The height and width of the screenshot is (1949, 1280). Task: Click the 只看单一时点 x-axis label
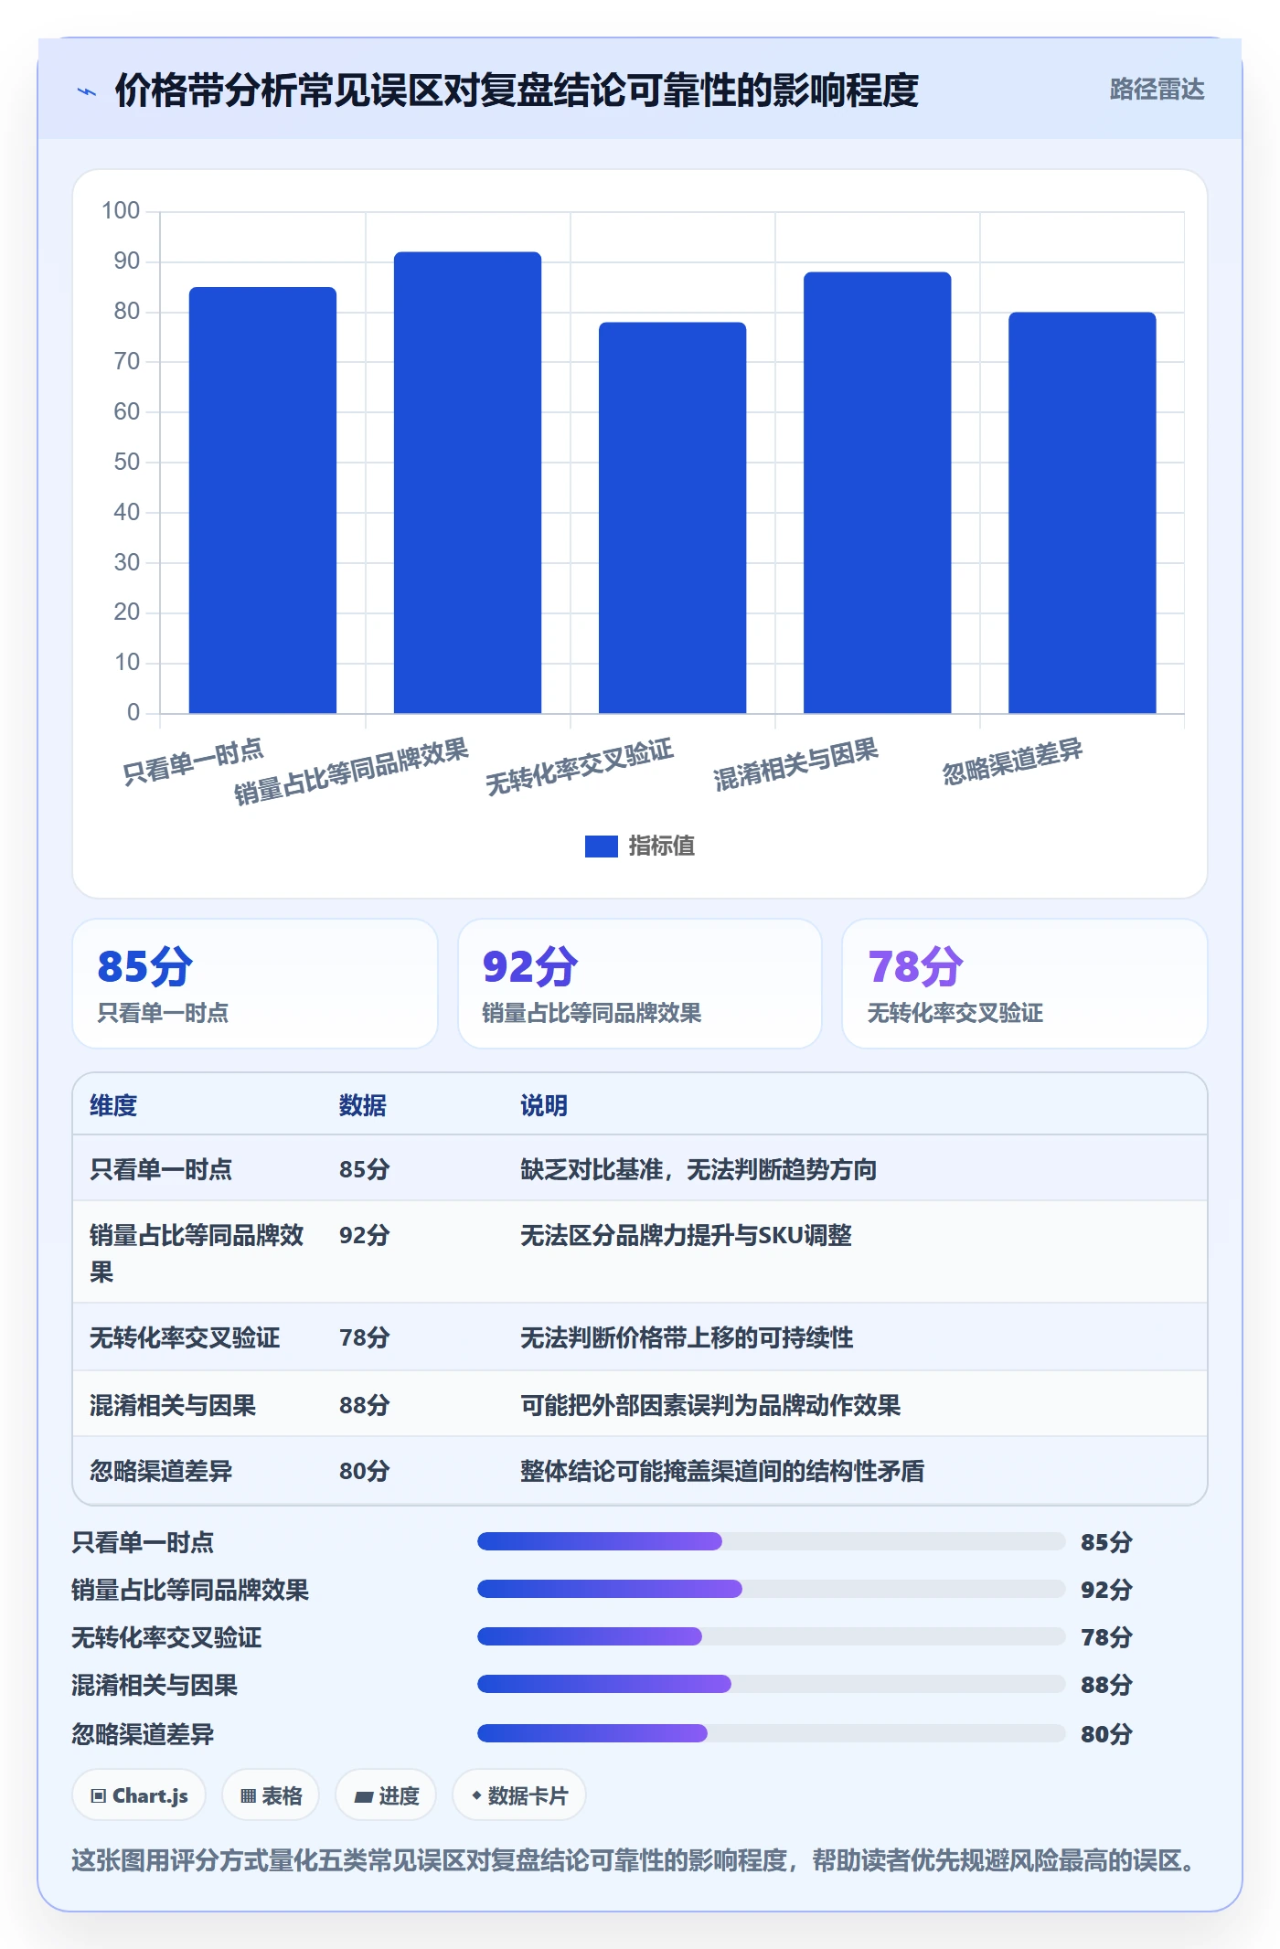click(x=193, y=762)
